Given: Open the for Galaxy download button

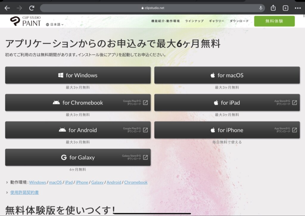Looking at the screenshot, I should point(78,157).
